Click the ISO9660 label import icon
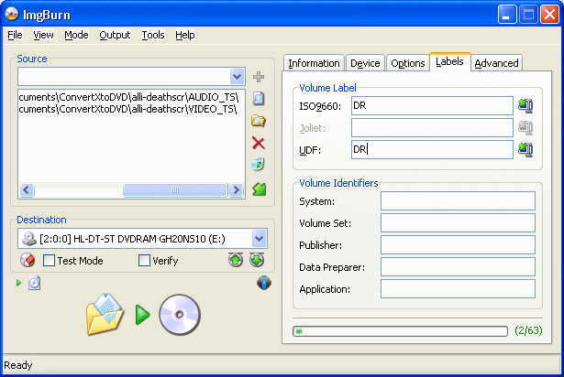 [525, 106]
